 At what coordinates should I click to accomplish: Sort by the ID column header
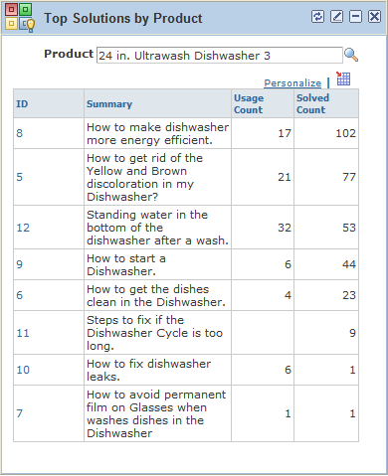(22, 104)
